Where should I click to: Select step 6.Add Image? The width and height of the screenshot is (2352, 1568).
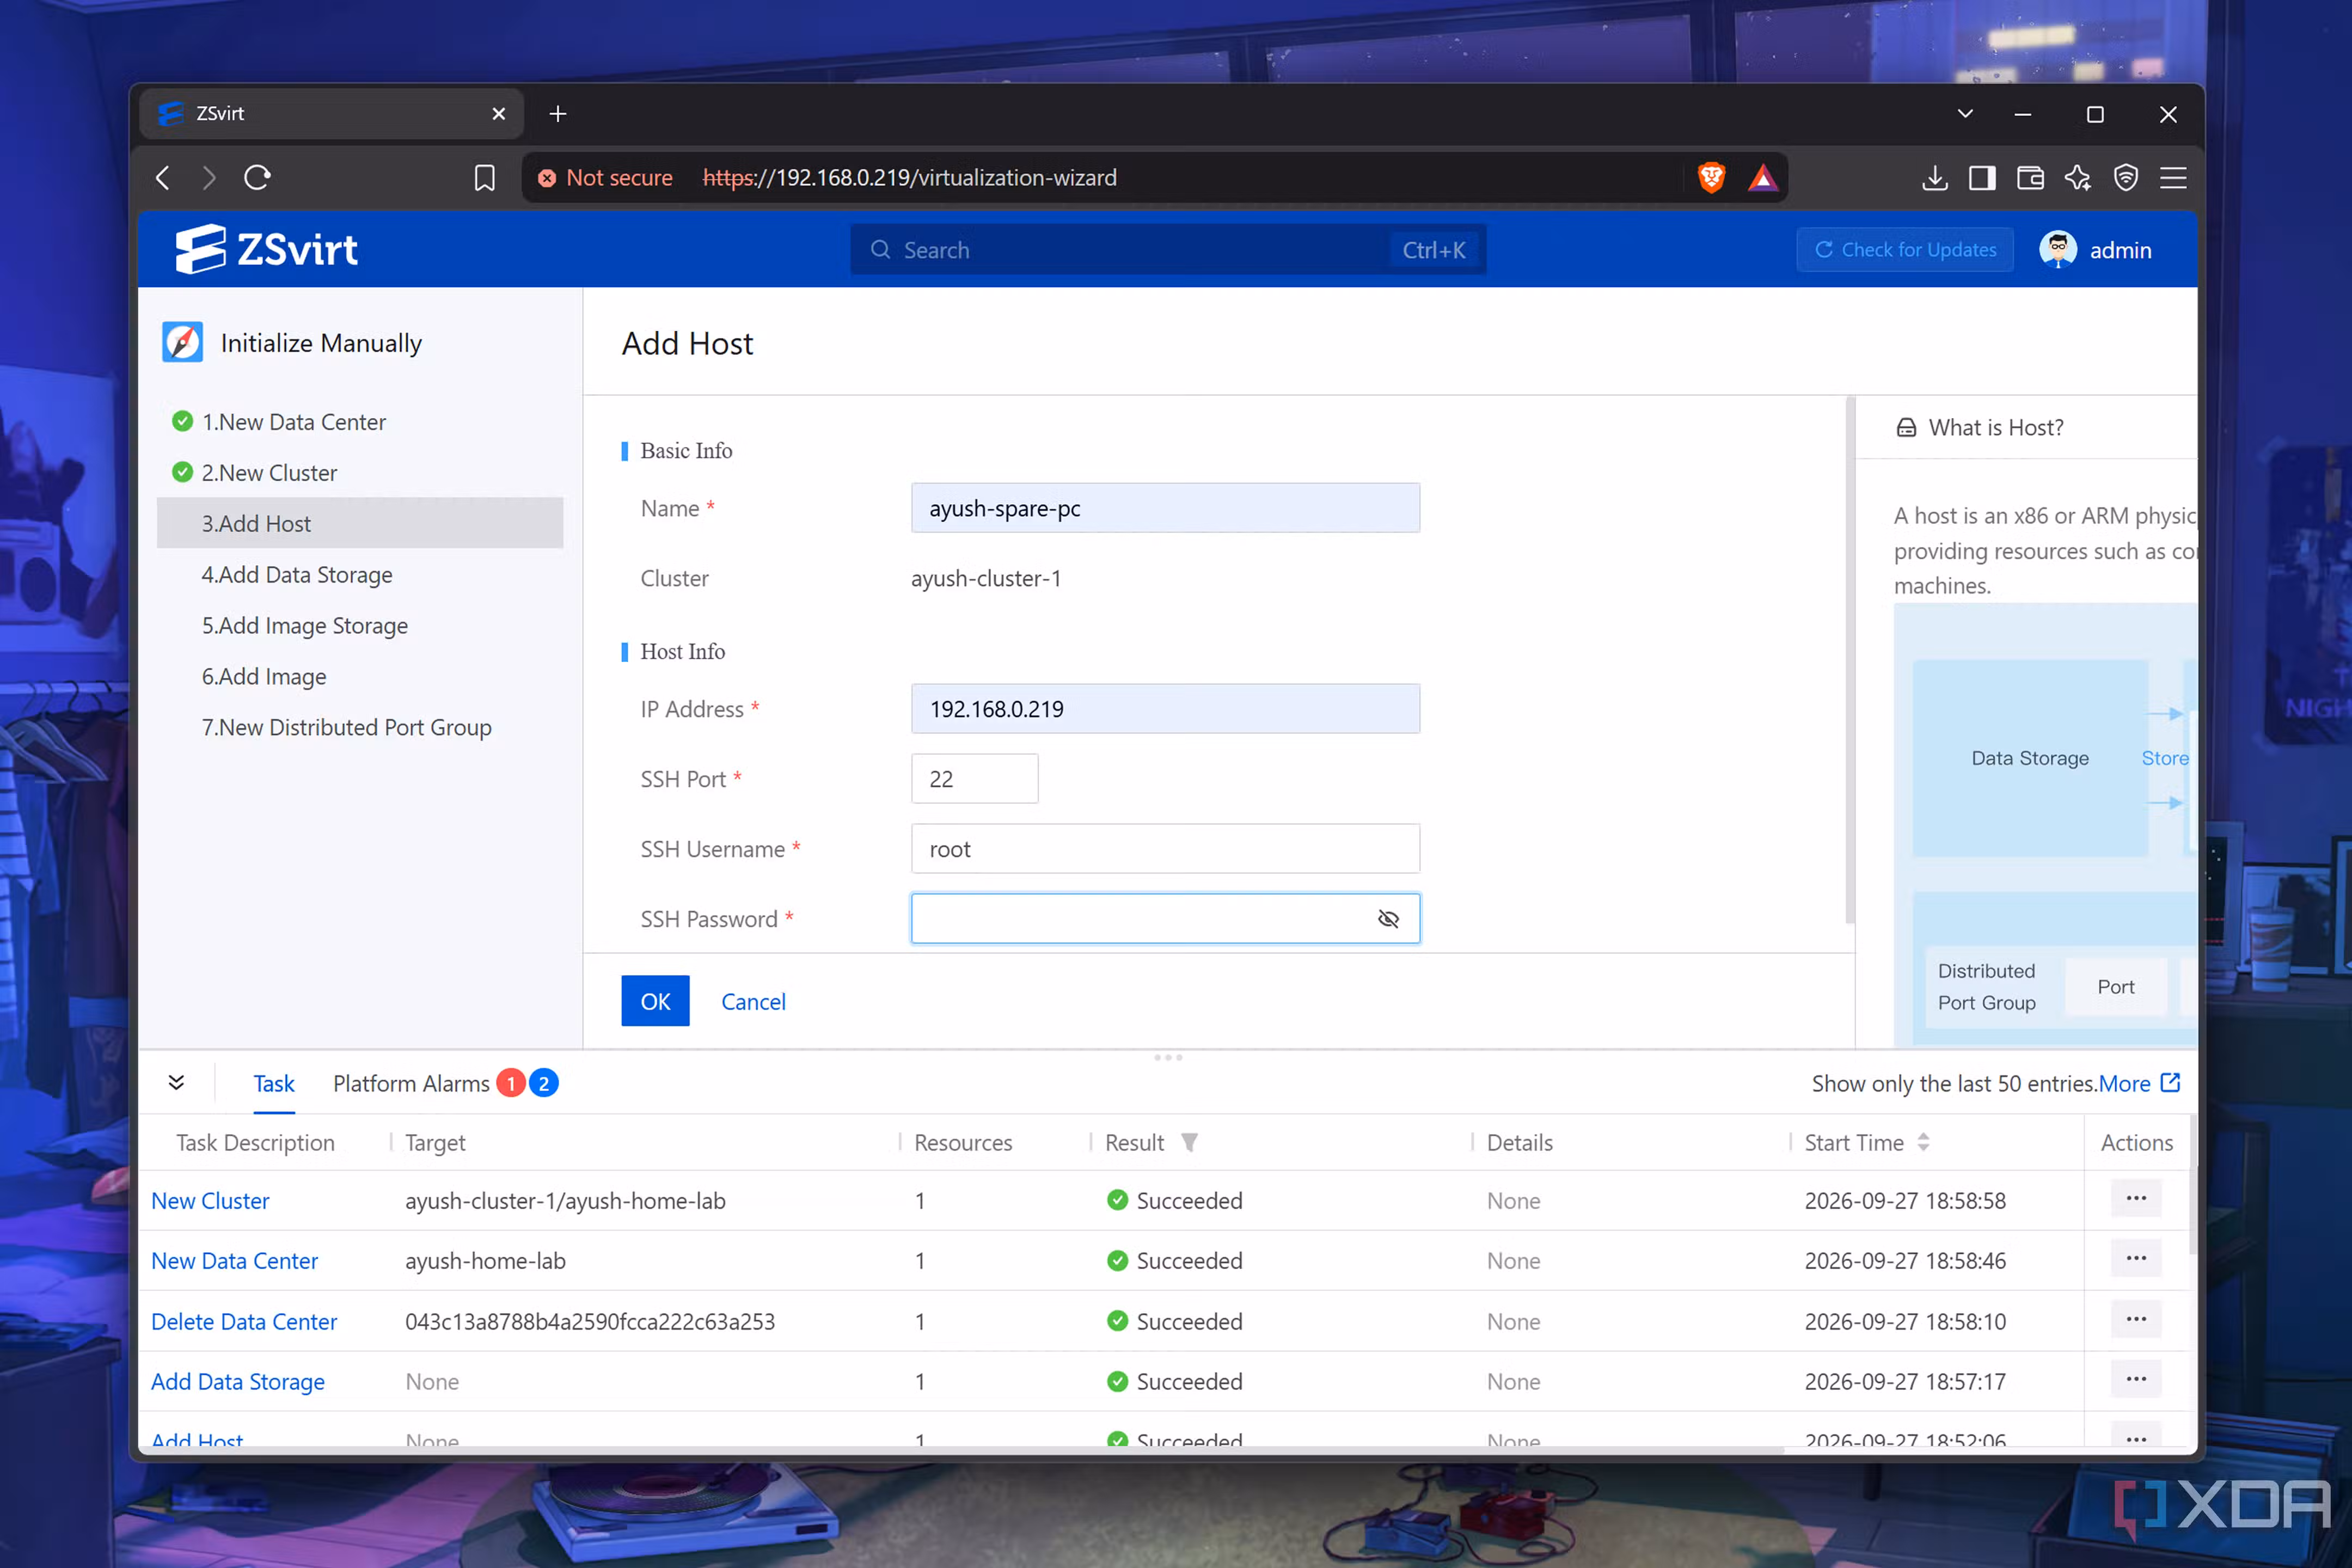pos(264,676)
